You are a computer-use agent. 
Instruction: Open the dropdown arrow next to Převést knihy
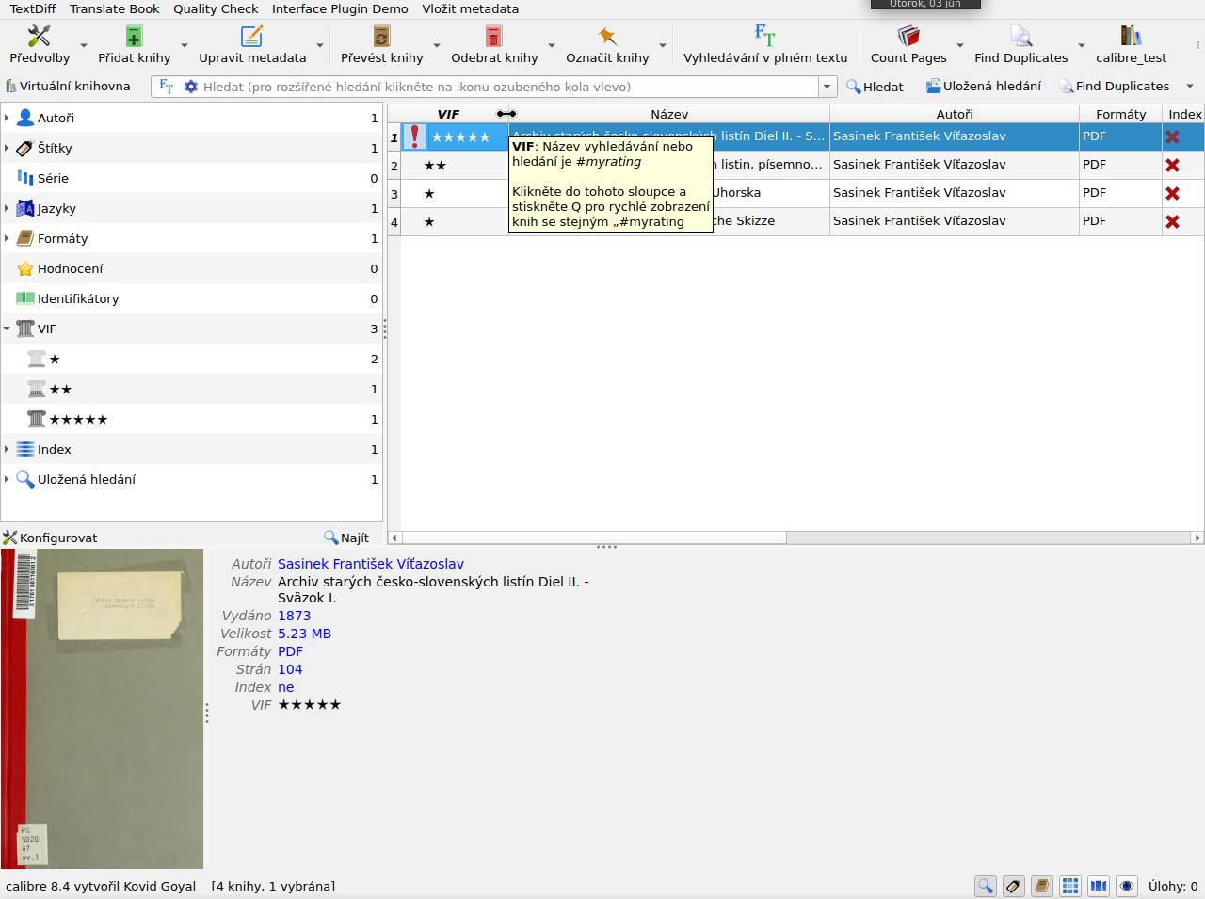[436, 45]
